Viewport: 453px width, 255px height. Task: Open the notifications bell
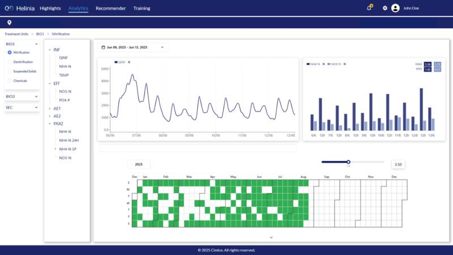[x=369, y=8]
